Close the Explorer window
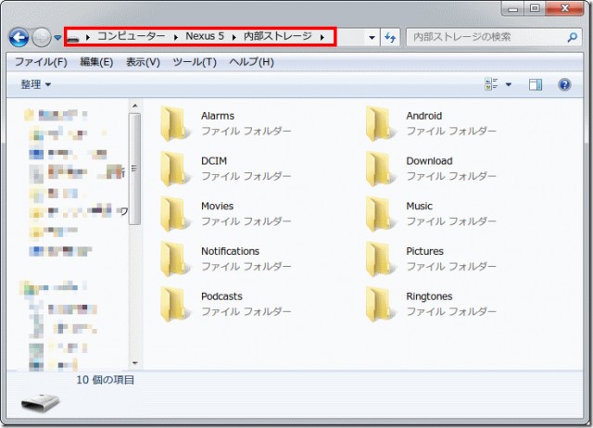This screenshot has height=428, width=593. [x=564, y=8]
